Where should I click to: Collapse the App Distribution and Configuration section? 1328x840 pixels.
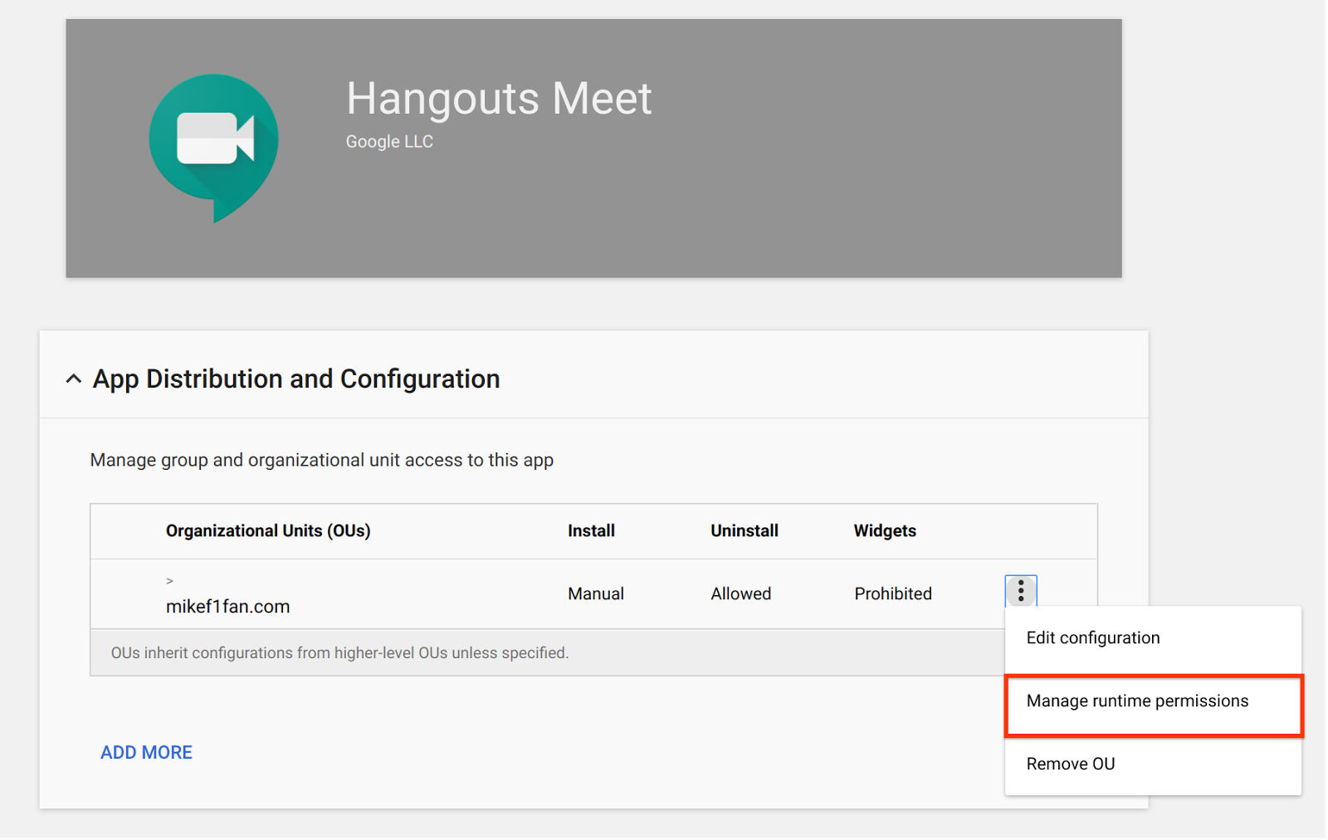pos(74,379)
